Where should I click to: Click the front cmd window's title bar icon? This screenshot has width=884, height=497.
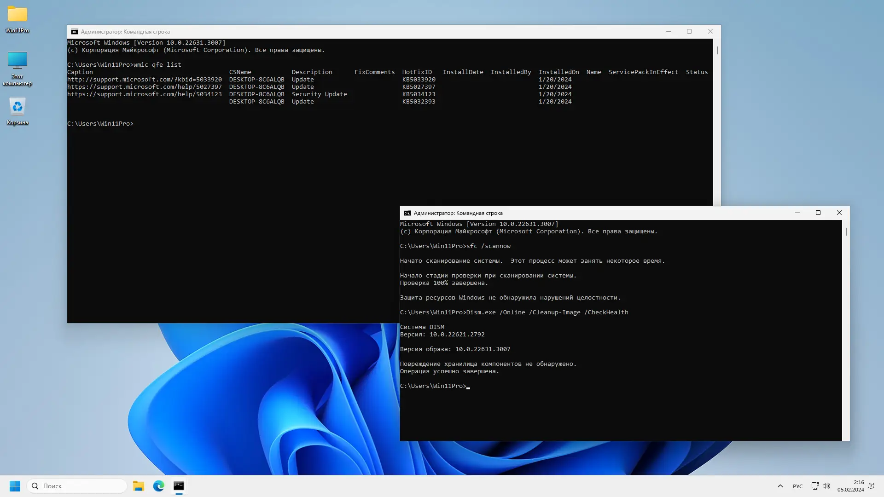[x=407, y=213]
